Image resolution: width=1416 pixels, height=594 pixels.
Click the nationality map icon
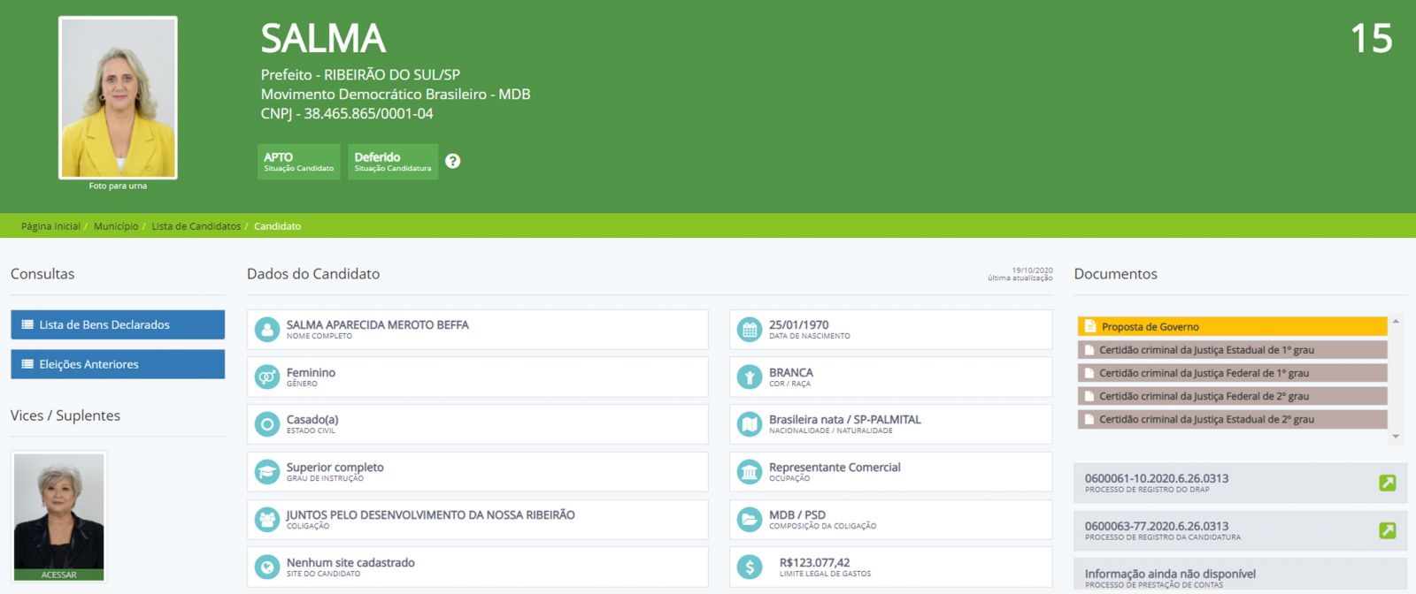click(750, 424)
